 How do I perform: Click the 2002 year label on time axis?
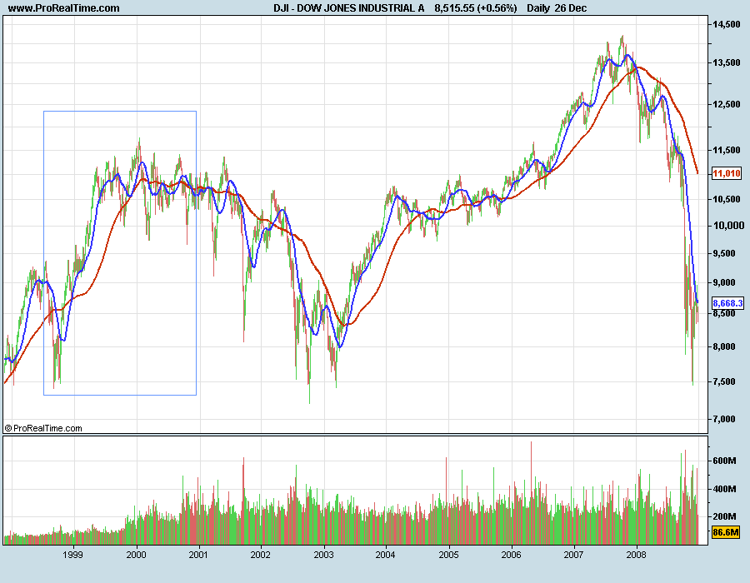coord(260,555)
